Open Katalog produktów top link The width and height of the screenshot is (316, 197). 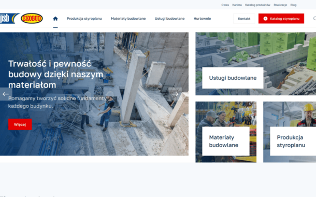pyautogui.click(x=257, y=5)
